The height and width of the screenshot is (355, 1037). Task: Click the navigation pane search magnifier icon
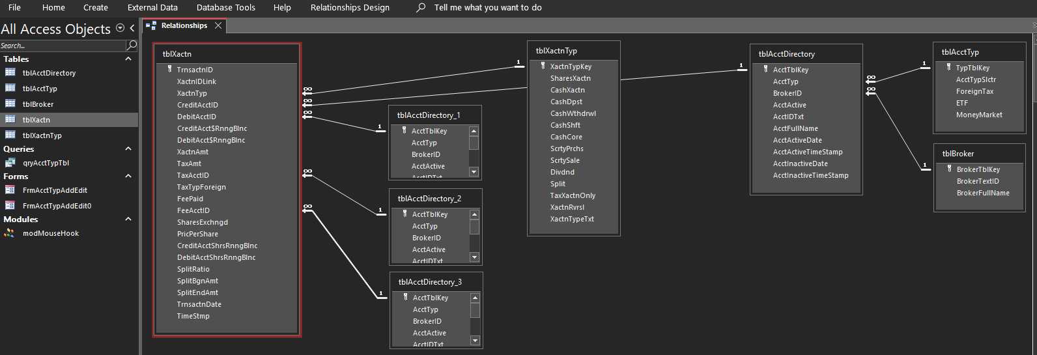(x=132, y=45)
